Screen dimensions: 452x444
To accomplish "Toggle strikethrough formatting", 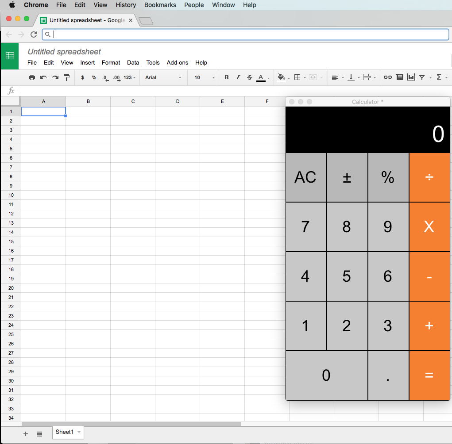I will [x=250, y=77].
